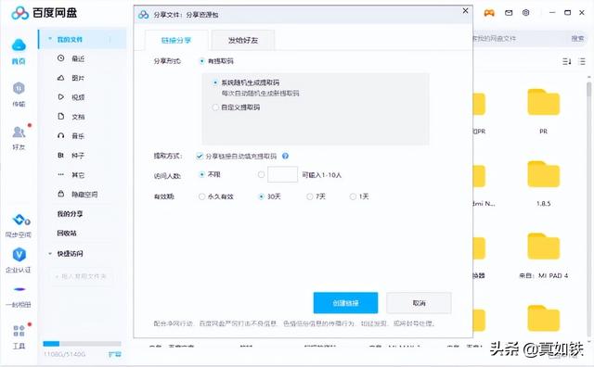Open 隐藏空间 entry label

pyautogui.click(x=84, y=194)
